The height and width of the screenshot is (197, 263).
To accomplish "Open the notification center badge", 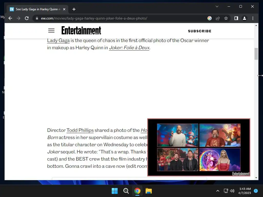I will (x=256, y=191).
